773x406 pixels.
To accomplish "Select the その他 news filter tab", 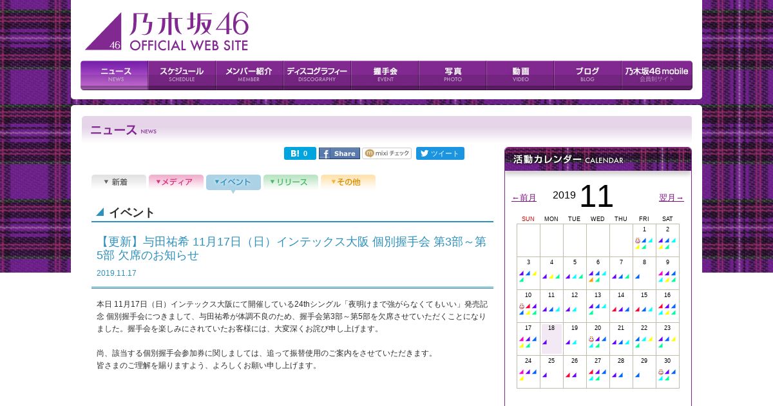I will click(348, 182).
